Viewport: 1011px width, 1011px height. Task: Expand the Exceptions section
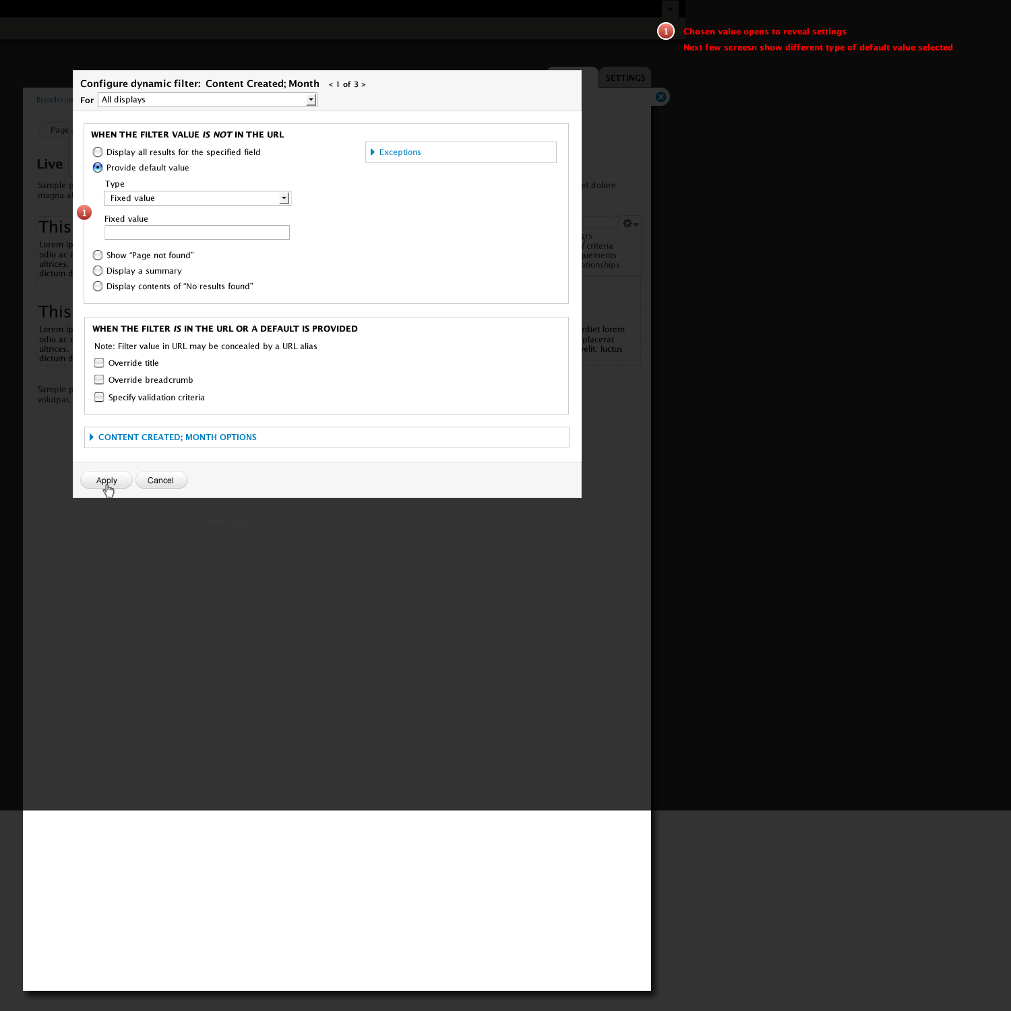pyautogui.click(x=400, y=152)
